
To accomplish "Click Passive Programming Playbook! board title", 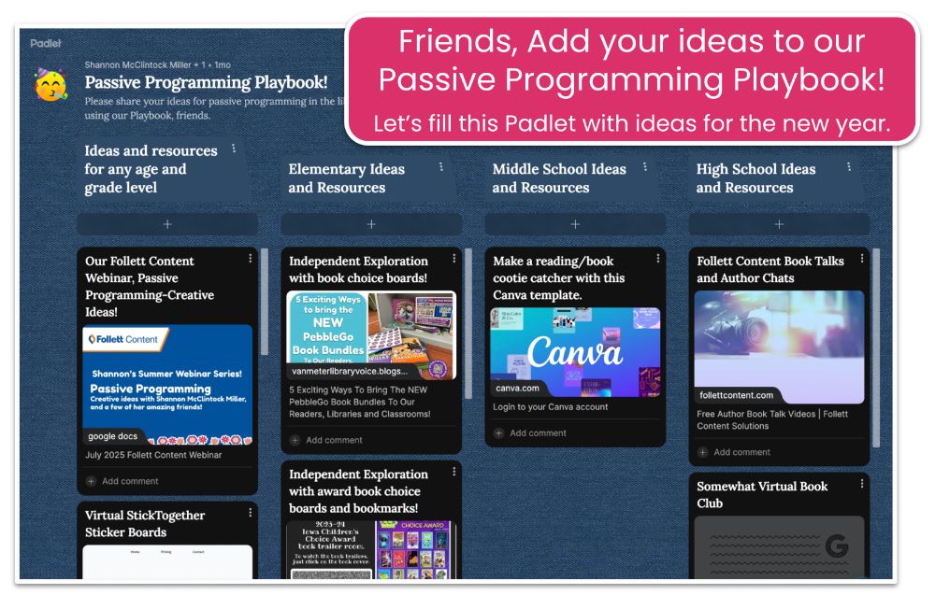I will tap(206, 82).
